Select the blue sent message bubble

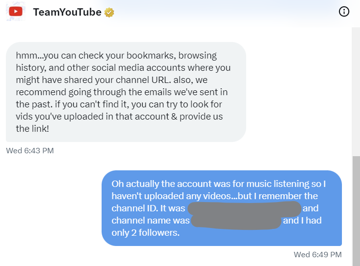pyautogui.click(x=222, y=208)
